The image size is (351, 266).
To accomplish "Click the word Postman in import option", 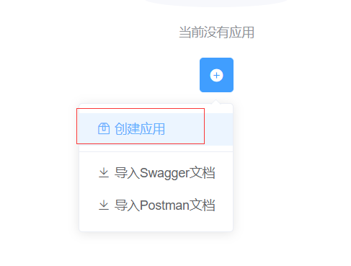I will coord(164,205).
